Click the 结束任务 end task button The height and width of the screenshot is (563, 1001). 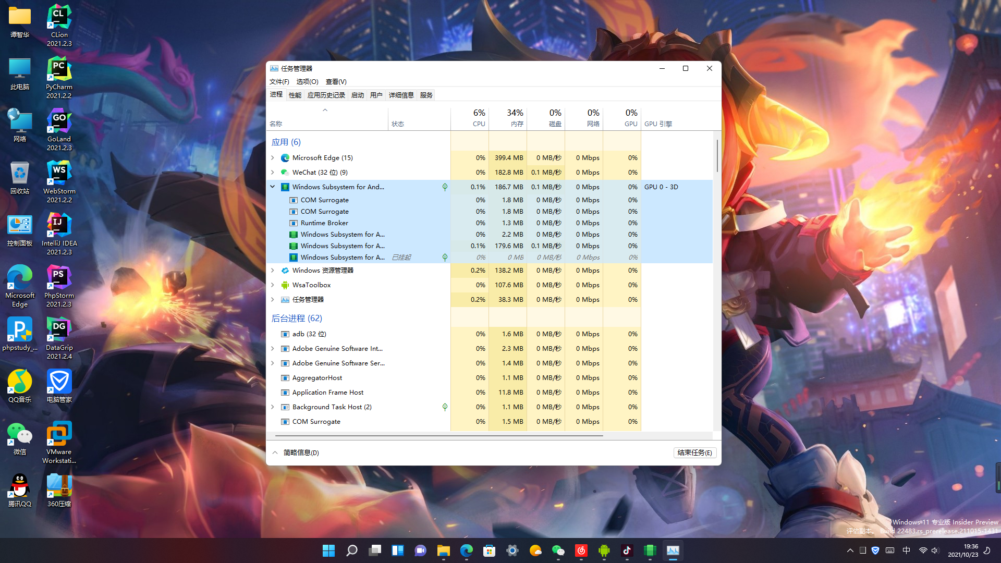[x=694, y=452]
